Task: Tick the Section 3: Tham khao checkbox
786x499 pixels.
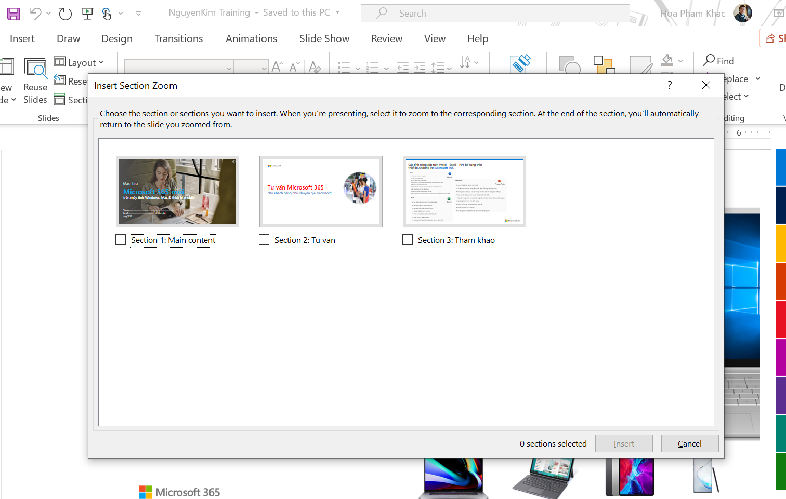Action: [x=407, y=239]
